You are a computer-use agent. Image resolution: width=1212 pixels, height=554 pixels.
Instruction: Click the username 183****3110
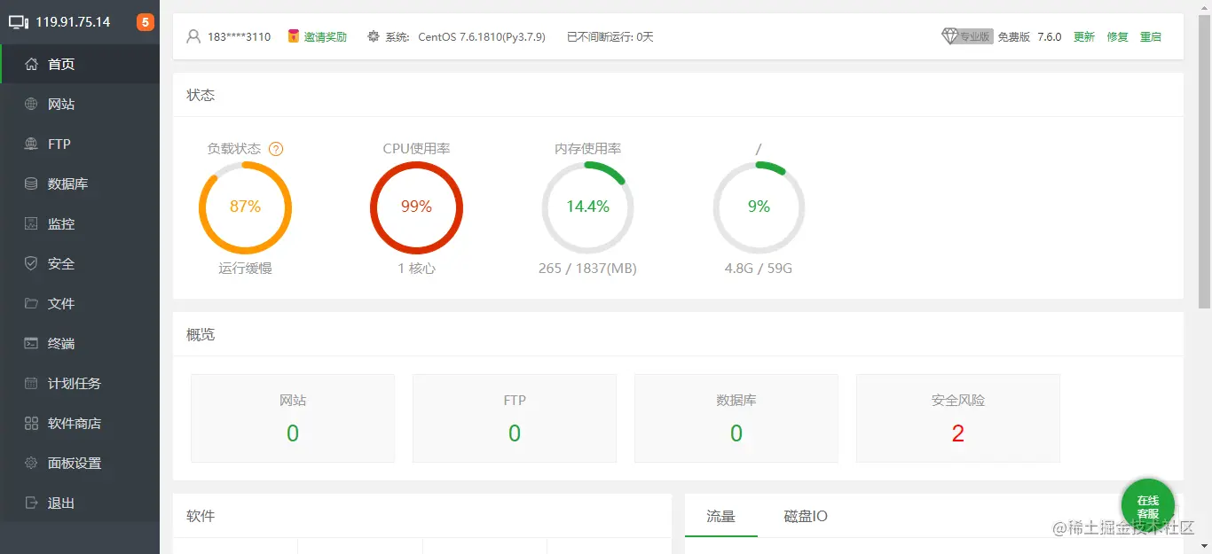[x=240, y=36]
